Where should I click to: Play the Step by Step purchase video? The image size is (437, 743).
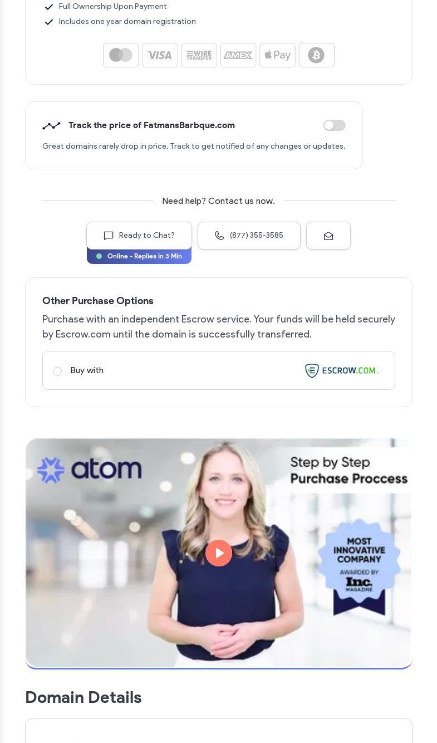(219, 553)
